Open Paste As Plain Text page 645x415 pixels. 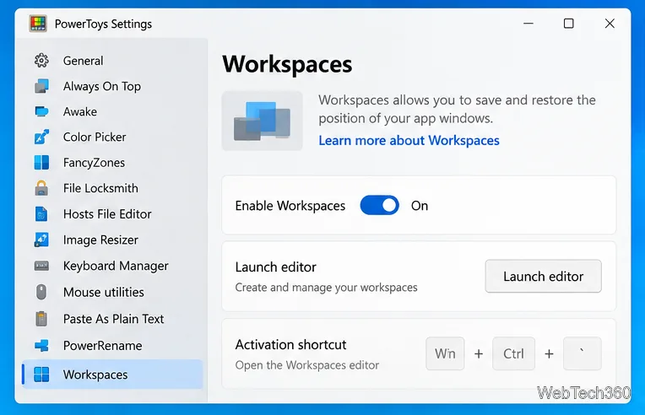112,319
